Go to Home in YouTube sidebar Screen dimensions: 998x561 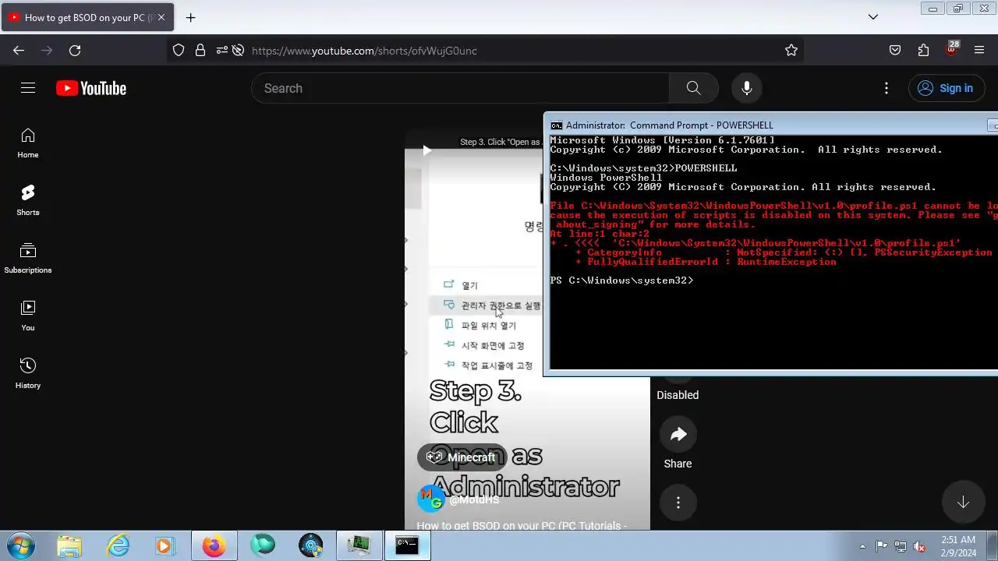(28, 143)
